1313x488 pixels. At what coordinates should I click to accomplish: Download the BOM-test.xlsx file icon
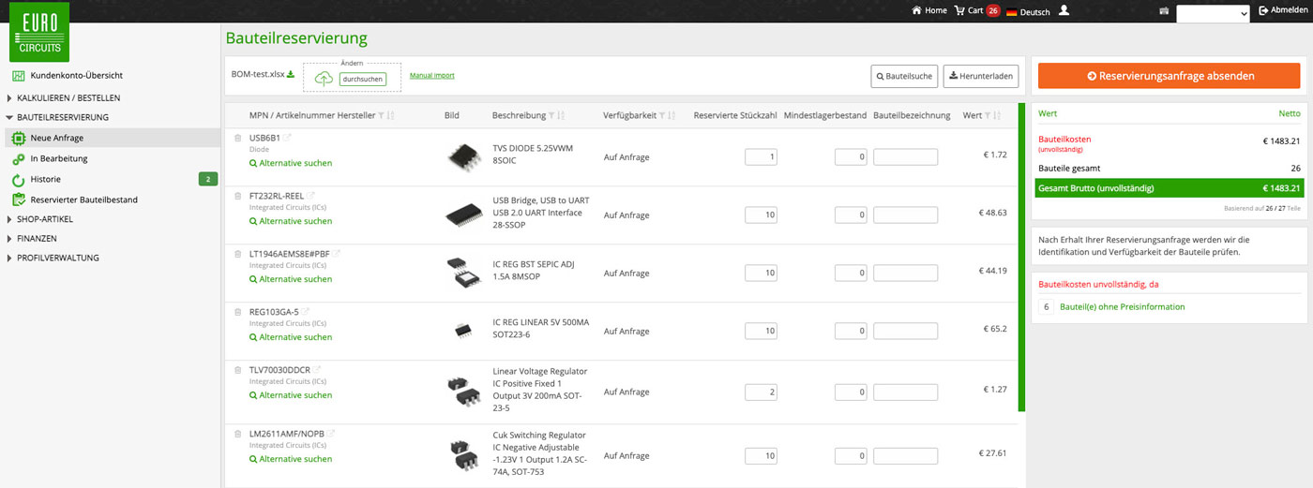click(x=291, y=75)
